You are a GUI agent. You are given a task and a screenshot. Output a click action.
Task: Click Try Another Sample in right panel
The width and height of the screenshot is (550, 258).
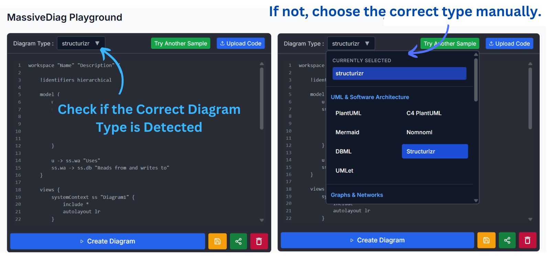tap(450, 44)
